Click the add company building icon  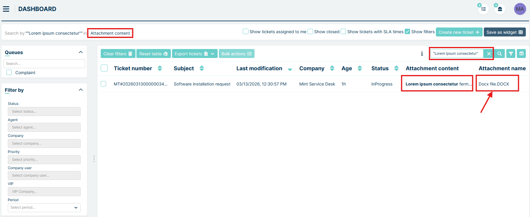[x=500, y=9]
